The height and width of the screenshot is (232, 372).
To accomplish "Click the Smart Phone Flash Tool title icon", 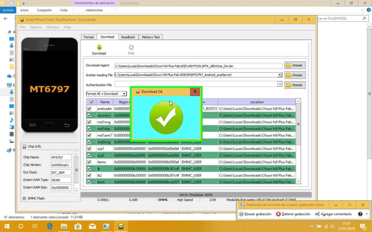I will 22,20.
